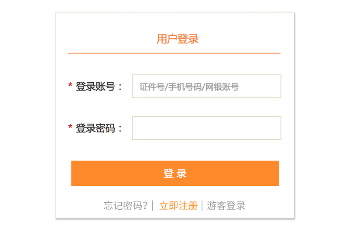Click the 登录账号 field label
The image size is (349, 234).
point(95,87)
